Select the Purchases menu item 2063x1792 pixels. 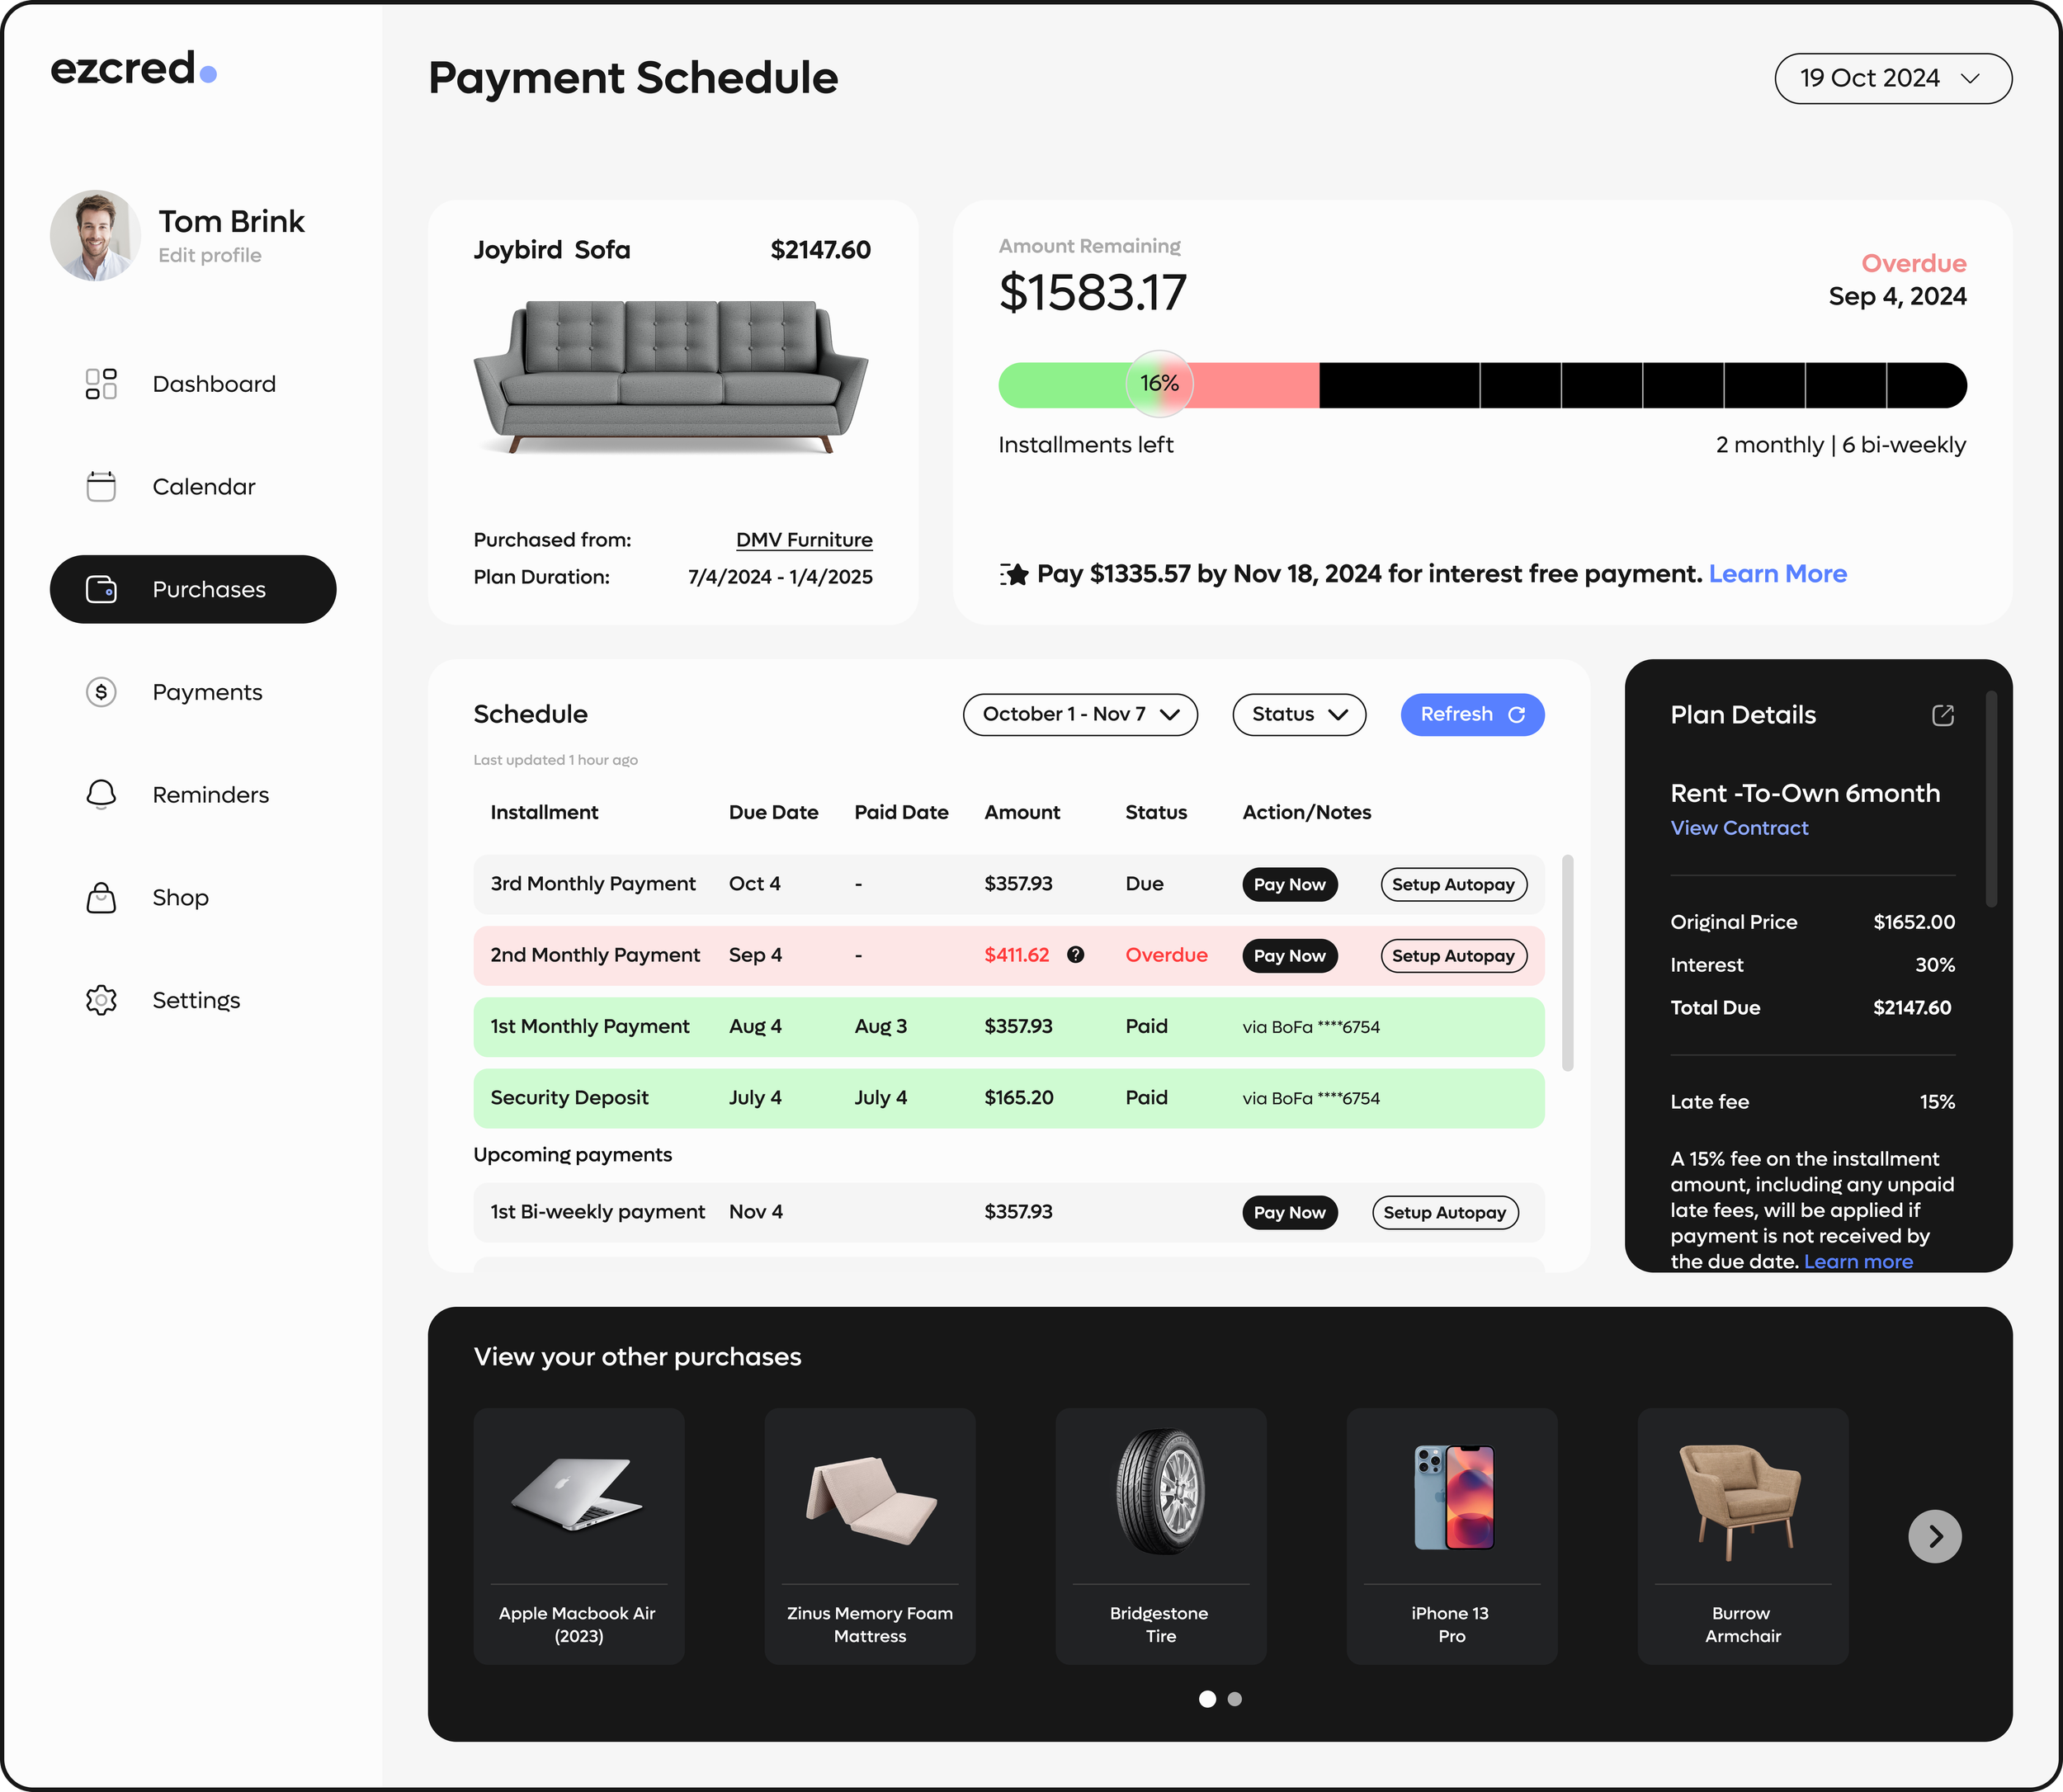[193, 589]
